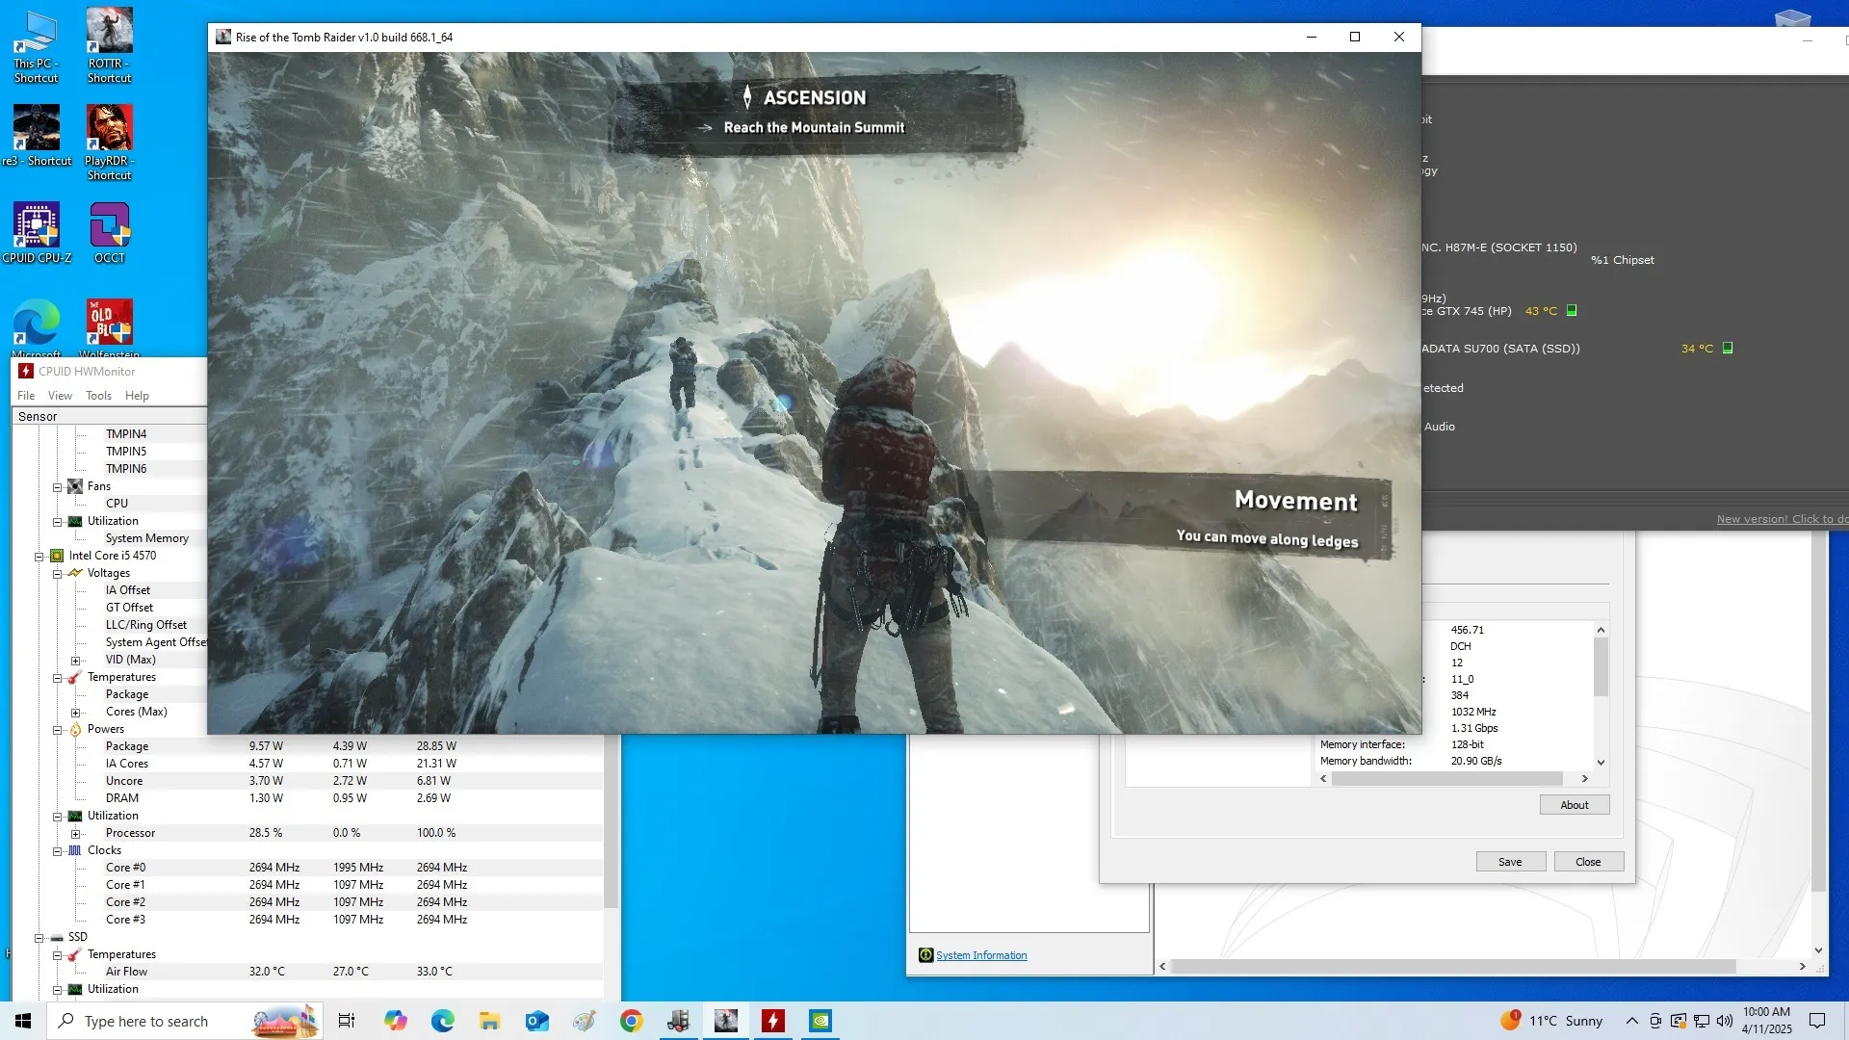Open the ROTTR shortcut desktop icon

coord(109,45)
